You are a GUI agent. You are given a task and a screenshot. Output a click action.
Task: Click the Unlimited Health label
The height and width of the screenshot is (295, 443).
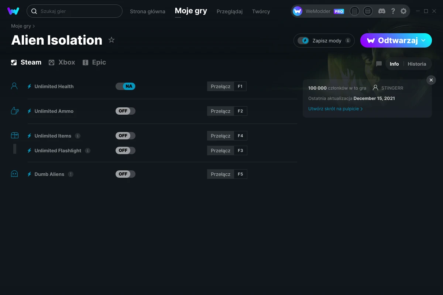(x=54, y=86)
